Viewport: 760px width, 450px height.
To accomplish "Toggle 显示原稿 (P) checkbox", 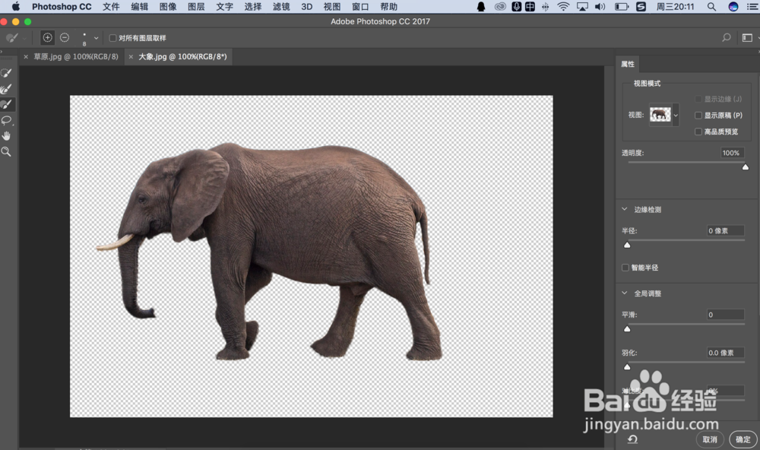I will [698, 116].
